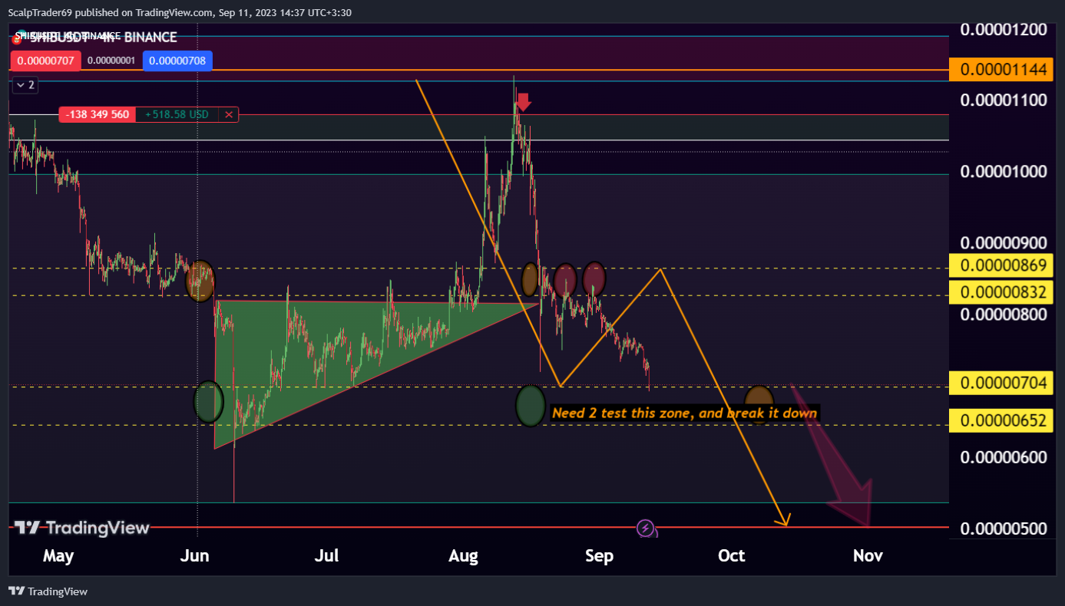This screenshot has height=606, width=1065.
Task: Click the 0.00000900 price axis value
Action: coord(1004,243)
